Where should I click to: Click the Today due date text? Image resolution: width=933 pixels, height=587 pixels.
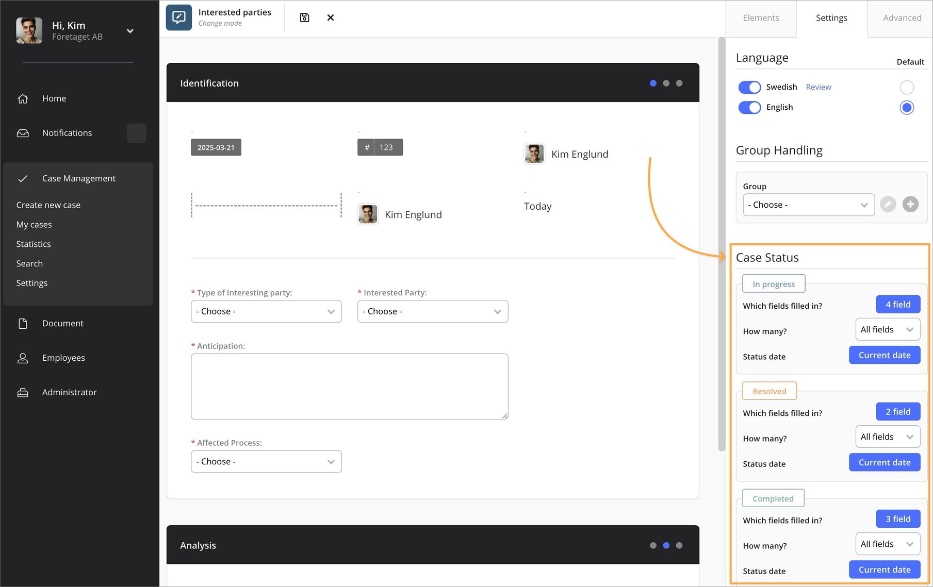pyautogui.click(x=538, y=206)
